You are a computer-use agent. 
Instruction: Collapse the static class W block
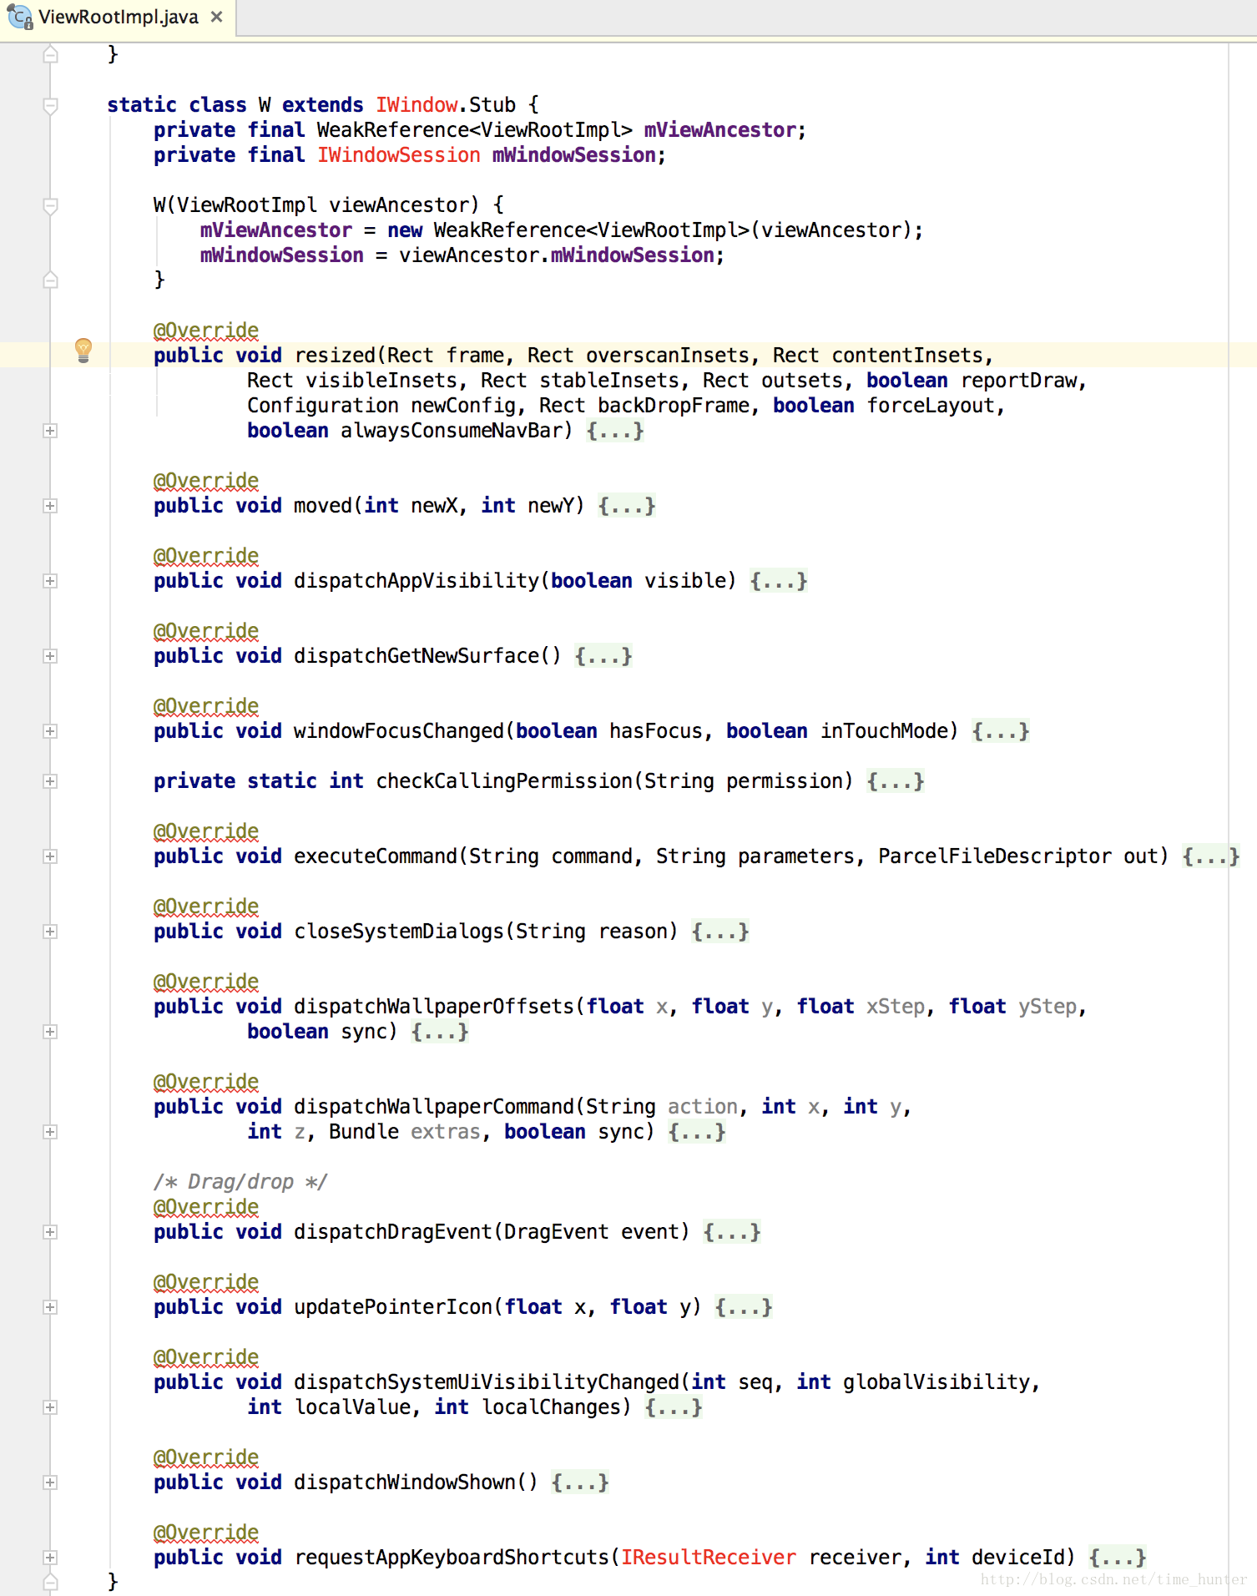coord(50,105)
